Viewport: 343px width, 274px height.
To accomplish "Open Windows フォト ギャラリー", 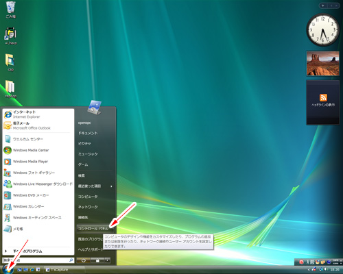I will click(38, 173).
